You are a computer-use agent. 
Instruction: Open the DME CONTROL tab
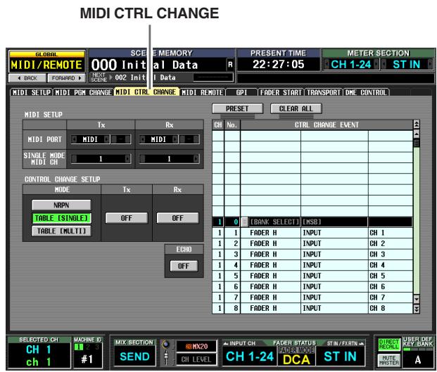366,92
